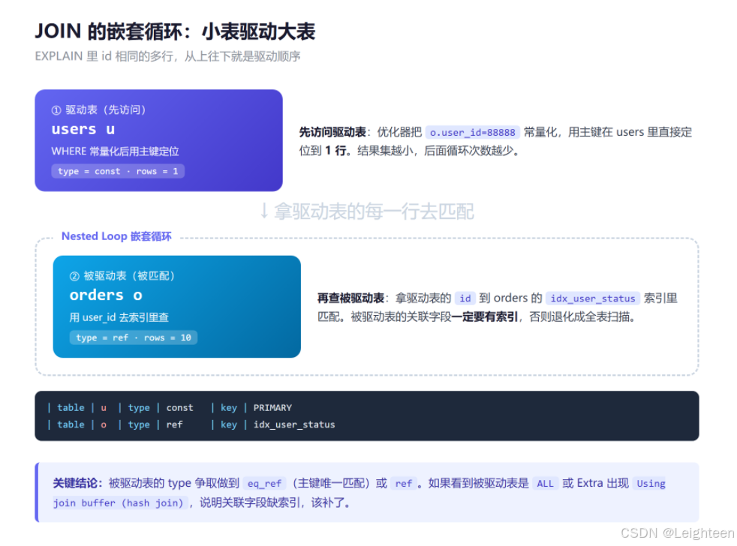Click PRIMARY in the dark code block
This screenshot has height=546, width=737.
pyautogui.click(x=272, y=408)
